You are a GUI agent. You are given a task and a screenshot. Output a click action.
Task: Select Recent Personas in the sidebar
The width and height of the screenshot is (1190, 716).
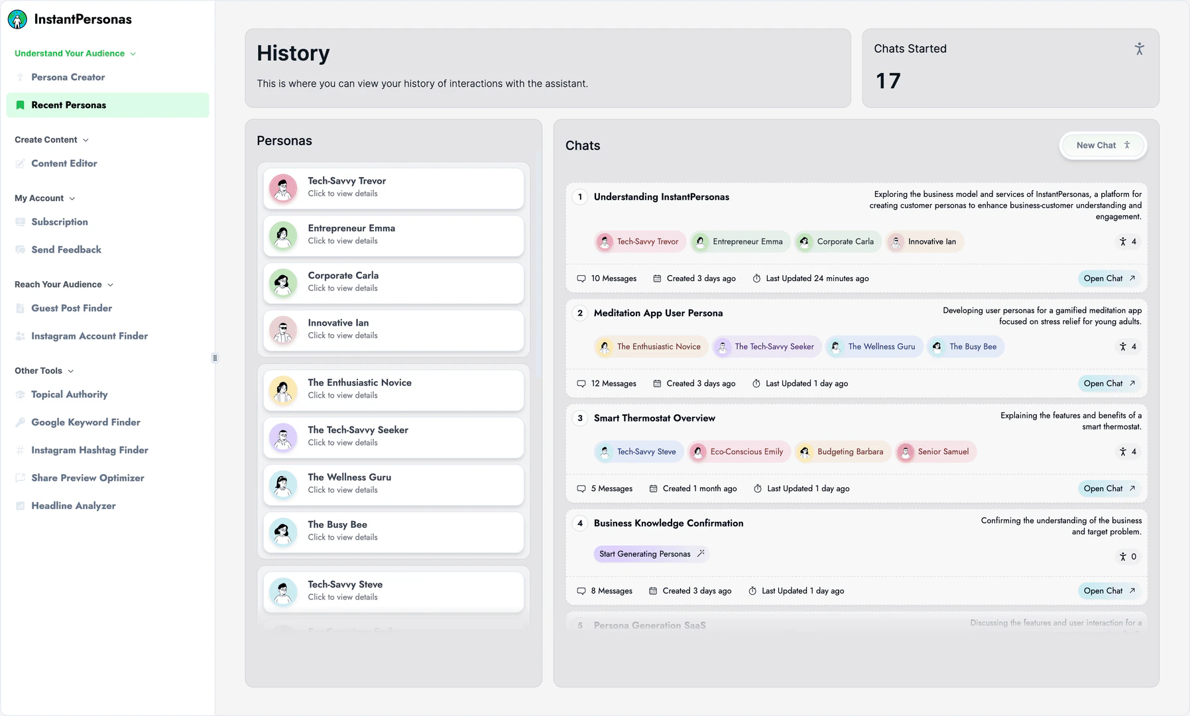(x=68, y=105)
